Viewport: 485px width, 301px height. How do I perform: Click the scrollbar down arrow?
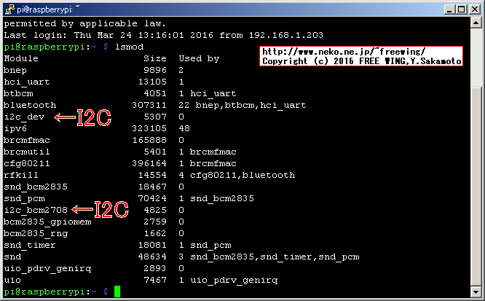click(x=476, y=292)
